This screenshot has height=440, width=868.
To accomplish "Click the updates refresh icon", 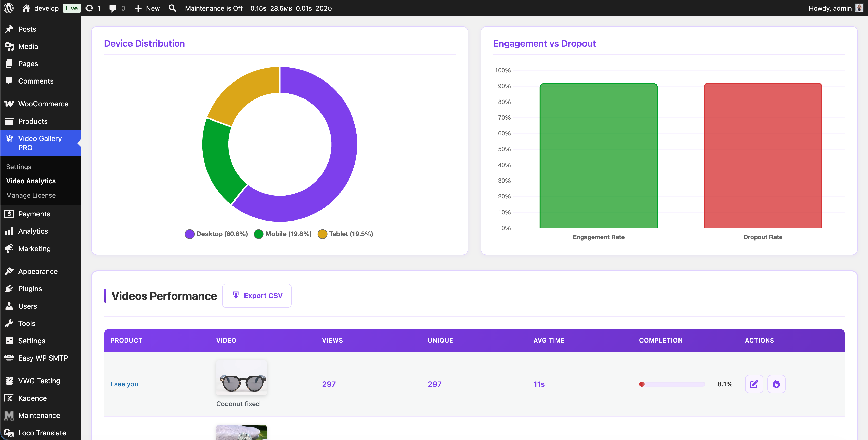I will (90, 8).
